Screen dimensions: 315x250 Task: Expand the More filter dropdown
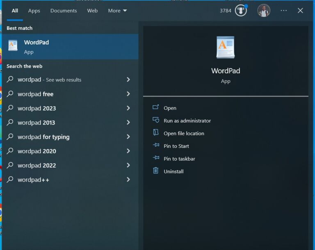[117, 11]
